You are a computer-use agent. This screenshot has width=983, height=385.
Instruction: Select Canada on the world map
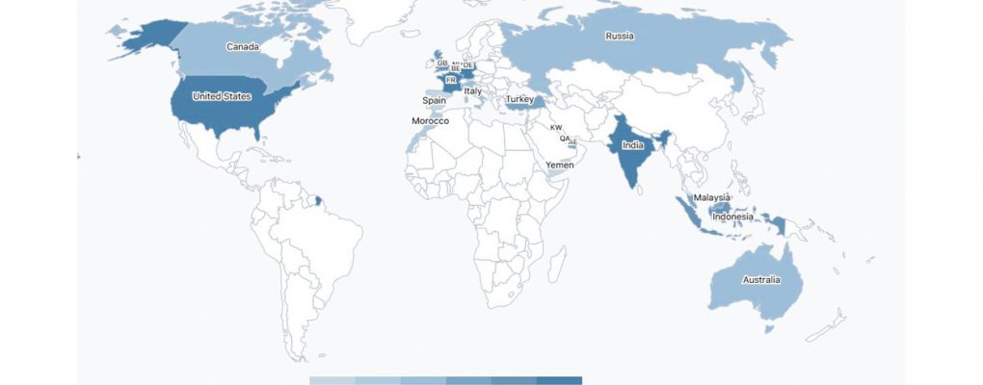tap(241, 47)
